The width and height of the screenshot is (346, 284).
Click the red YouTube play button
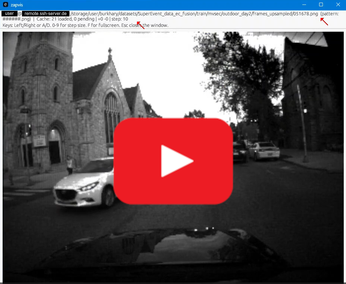(173, 161)
